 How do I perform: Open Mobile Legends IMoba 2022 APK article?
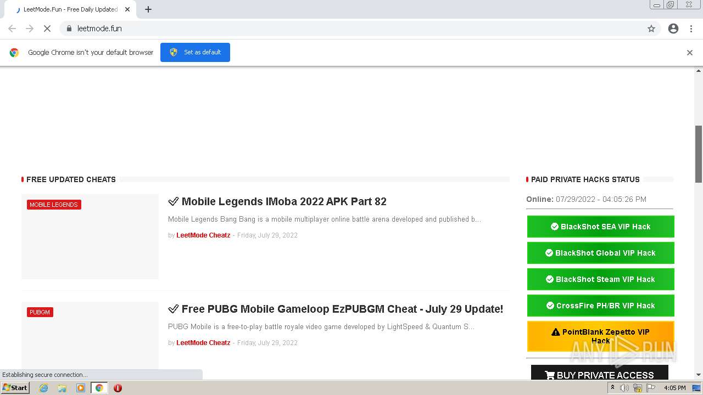click(277, 201)
